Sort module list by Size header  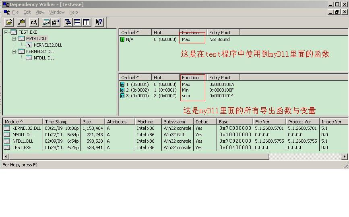pos(93,122)
